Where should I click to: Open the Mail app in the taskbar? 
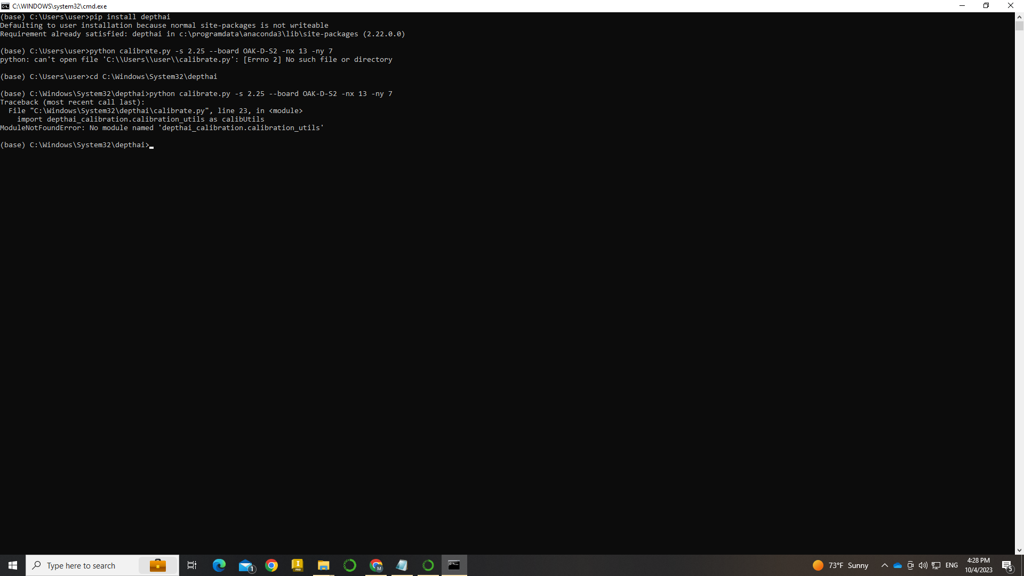pyautogui.click(x=245, y=565)
